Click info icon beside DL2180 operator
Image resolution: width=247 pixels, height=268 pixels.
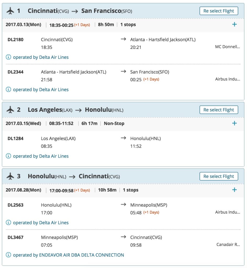[x=8, y=57]
